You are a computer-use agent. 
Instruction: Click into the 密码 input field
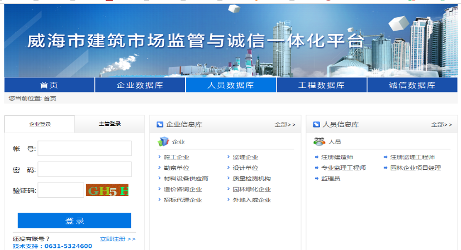point(85,169)
